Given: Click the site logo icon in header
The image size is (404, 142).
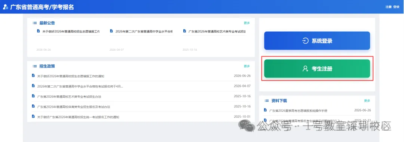Looking at the screenshot, I should click(5, 7).
